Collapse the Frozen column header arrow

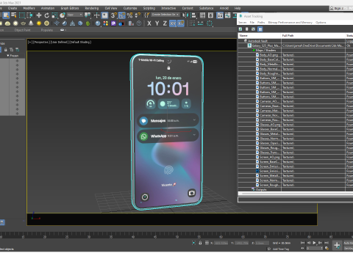pos(8,56)
